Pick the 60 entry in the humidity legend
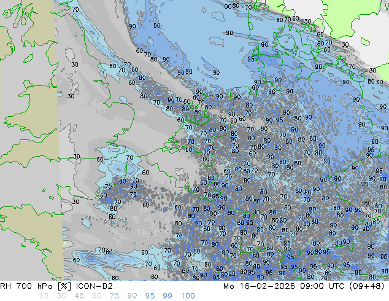This screenshot has height=301, width=389. pyautogui.click(x=97, y=295)
